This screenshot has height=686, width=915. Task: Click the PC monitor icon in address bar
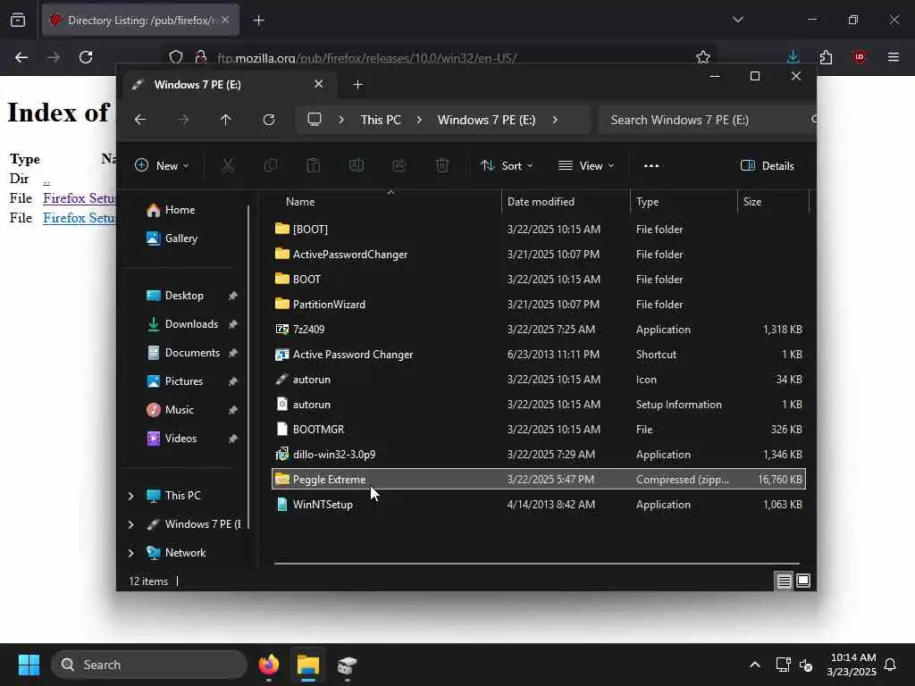(315, 120)
